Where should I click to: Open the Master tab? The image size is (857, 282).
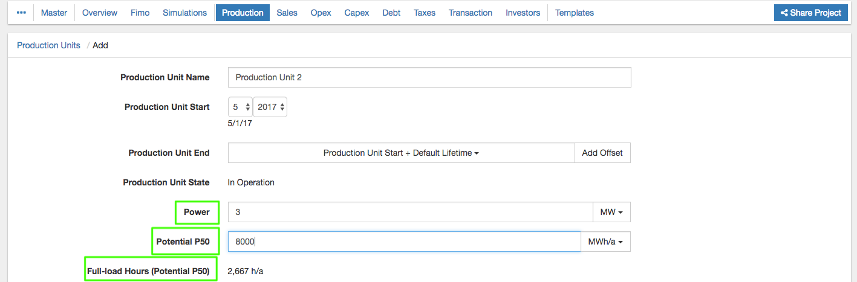click(54, 13)
